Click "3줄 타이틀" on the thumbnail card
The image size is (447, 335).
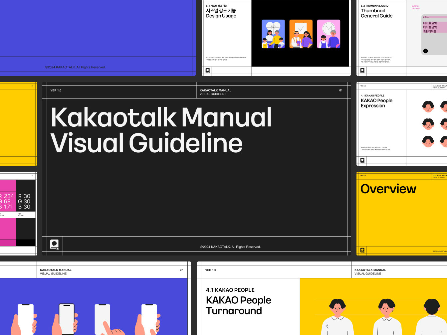click(x=430, y=31)
